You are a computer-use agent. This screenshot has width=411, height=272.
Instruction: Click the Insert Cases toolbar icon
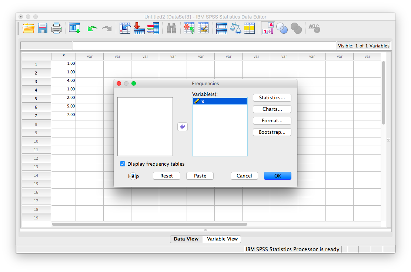coord(189,28)
